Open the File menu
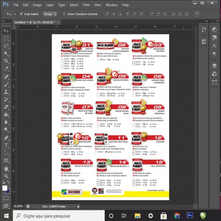 (16, 5)
